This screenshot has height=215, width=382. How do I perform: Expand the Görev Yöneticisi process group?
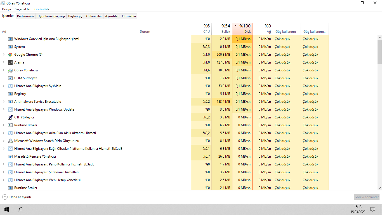(3, 70)
